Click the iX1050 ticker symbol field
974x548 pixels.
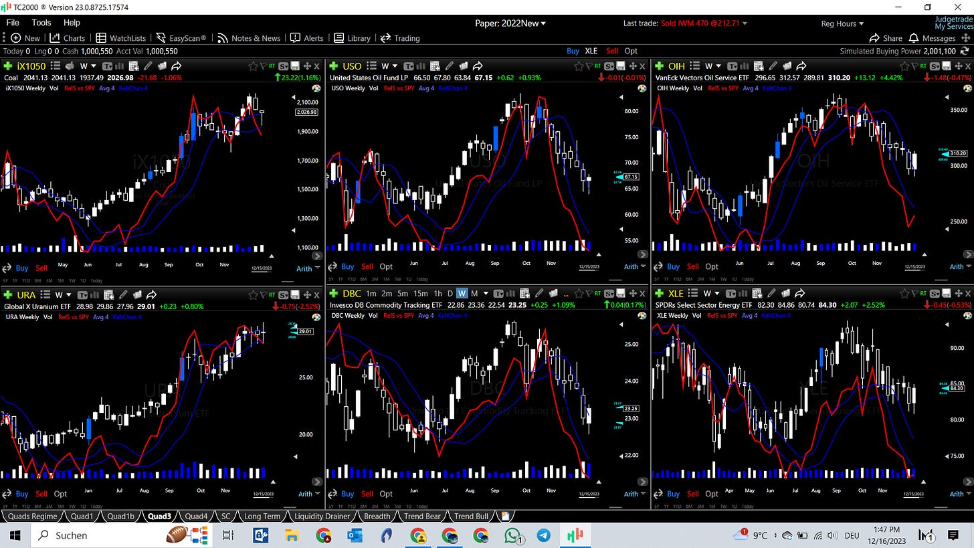point(31,66)
